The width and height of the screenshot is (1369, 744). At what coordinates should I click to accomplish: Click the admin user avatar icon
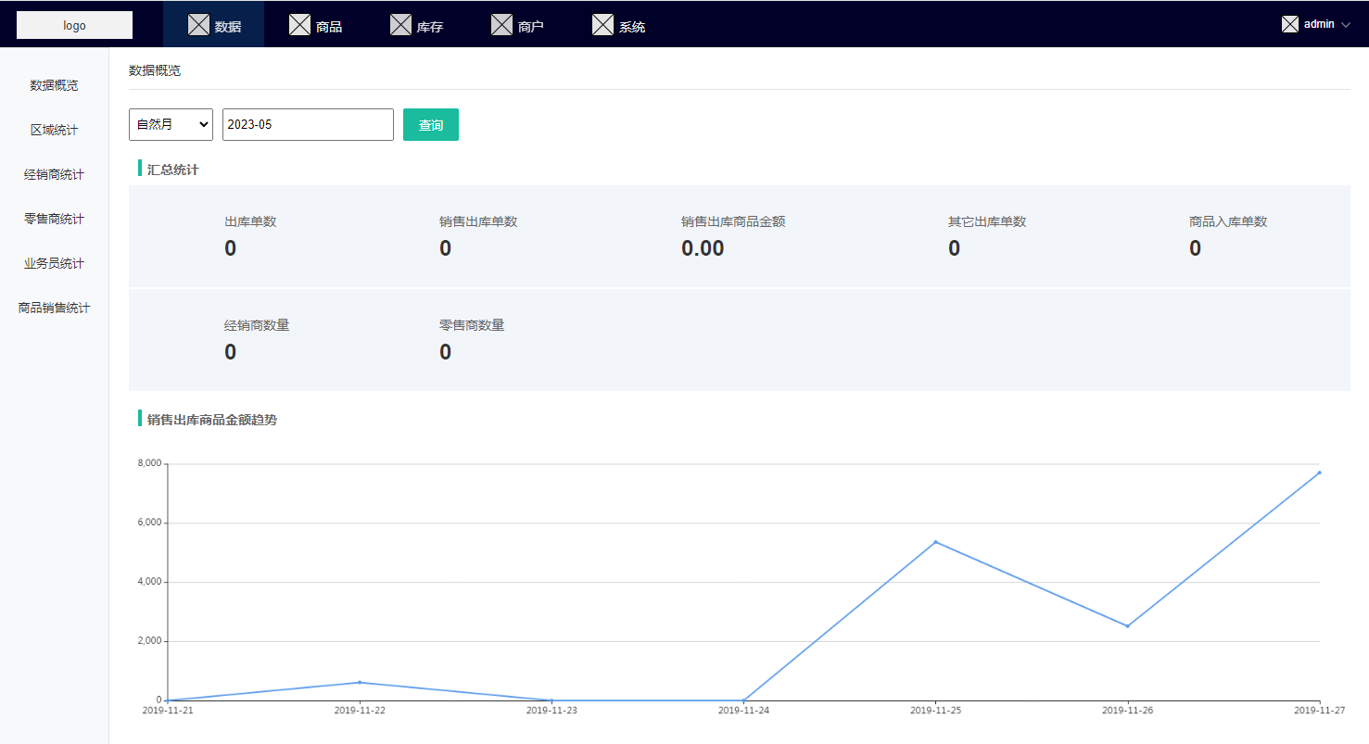coord(1289,24)
